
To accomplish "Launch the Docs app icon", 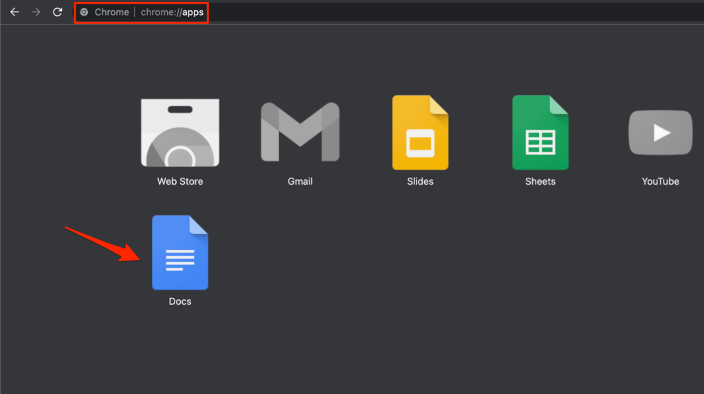I will (x=180, y=253).
